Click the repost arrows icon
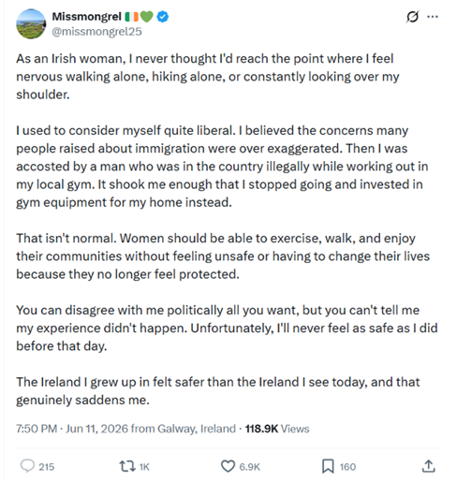 point(127,466)
